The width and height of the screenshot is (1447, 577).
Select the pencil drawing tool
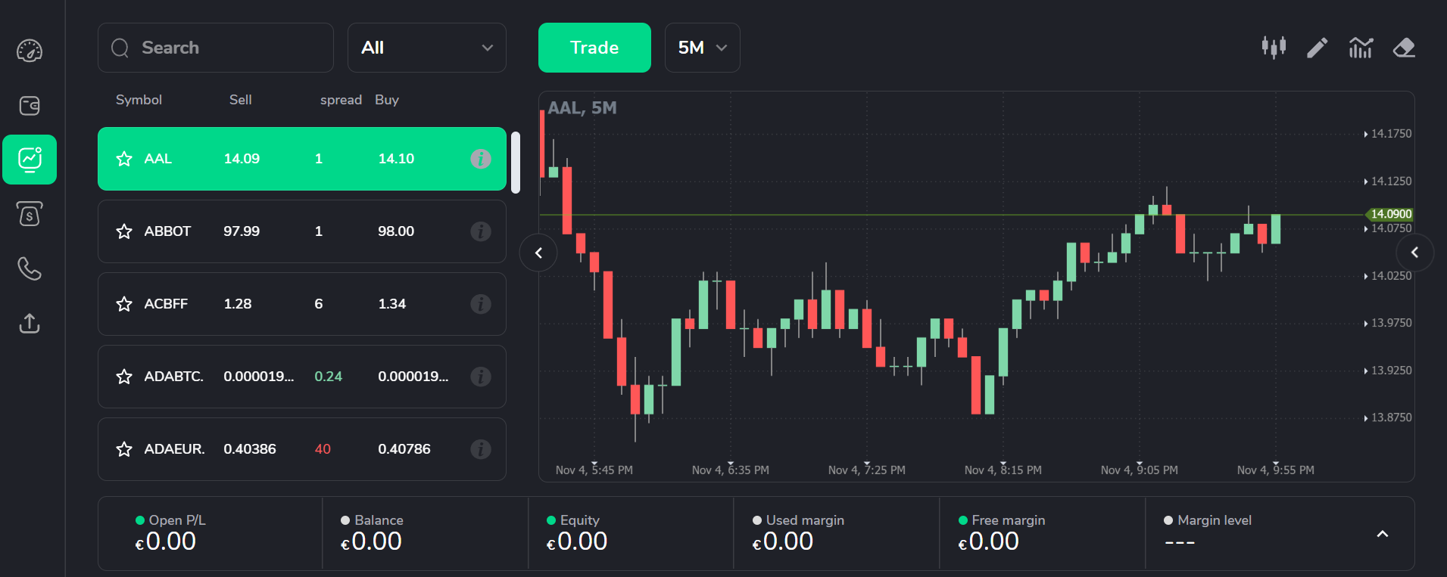[1318, 48]
